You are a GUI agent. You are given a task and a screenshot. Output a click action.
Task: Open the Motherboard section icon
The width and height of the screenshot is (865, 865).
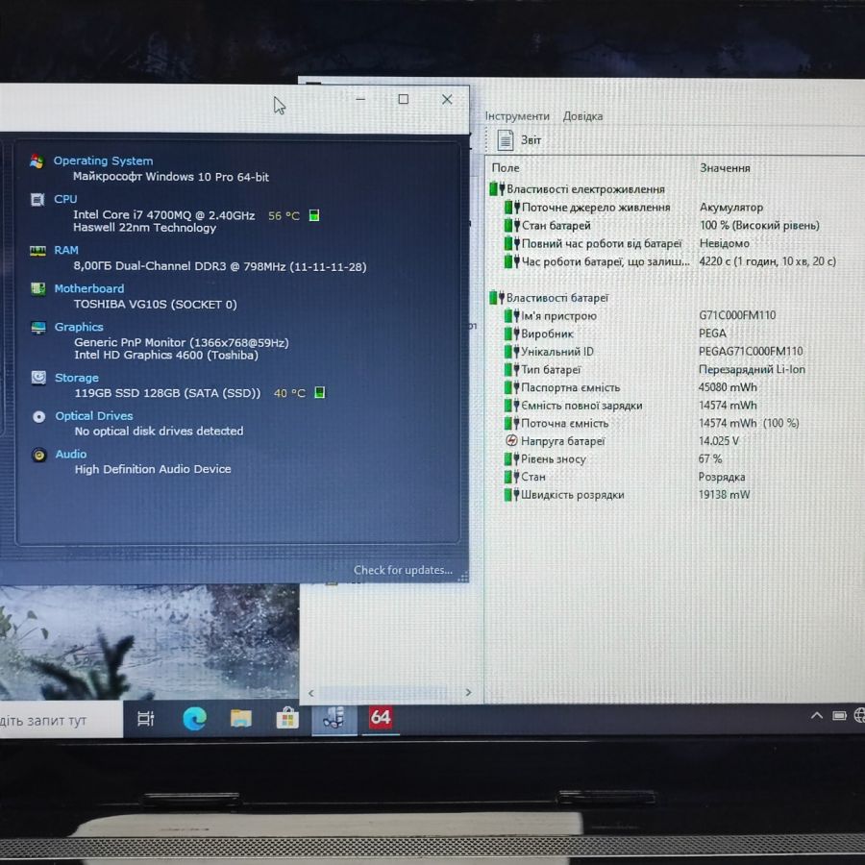click(x=38, y=288)
